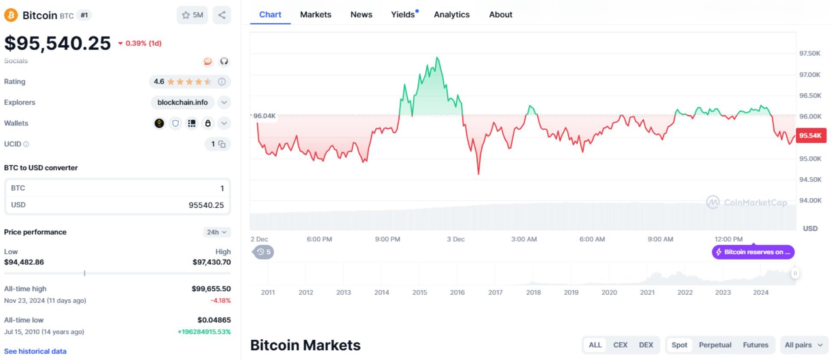The width and height of the screenshot is (833, 361).
Task: Switch to the Markets tab
Action: (315, 14)
